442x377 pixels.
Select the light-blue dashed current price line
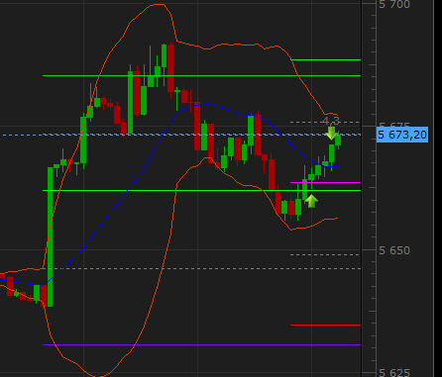point(181,135)
